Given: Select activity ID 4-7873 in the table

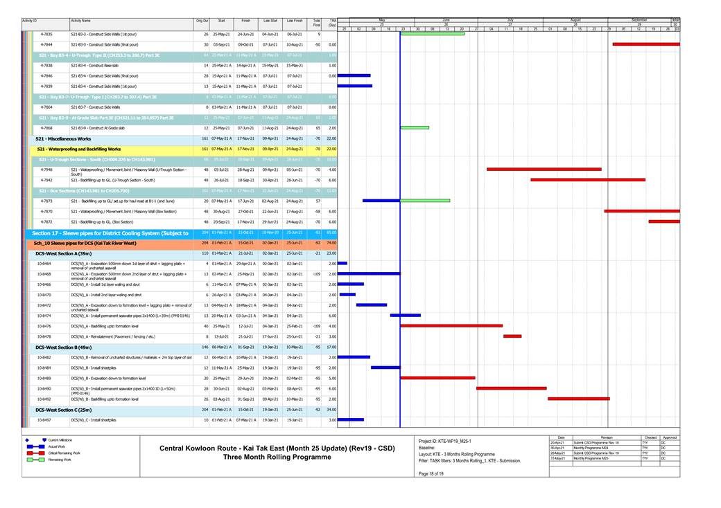Looking at the screenshot, I should tap(46, 201).
